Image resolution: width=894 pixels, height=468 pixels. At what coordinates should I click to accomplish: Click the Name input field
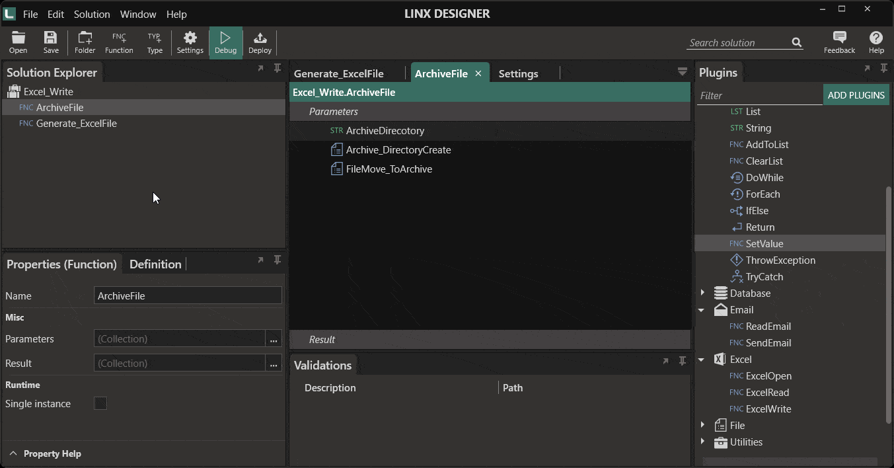[x=188, y=296]
